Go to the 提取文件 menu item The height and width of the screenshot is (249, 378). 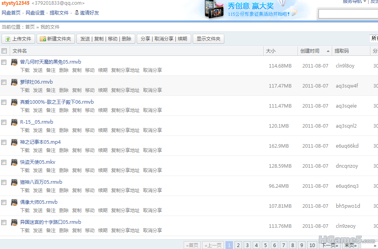[59, 13]
